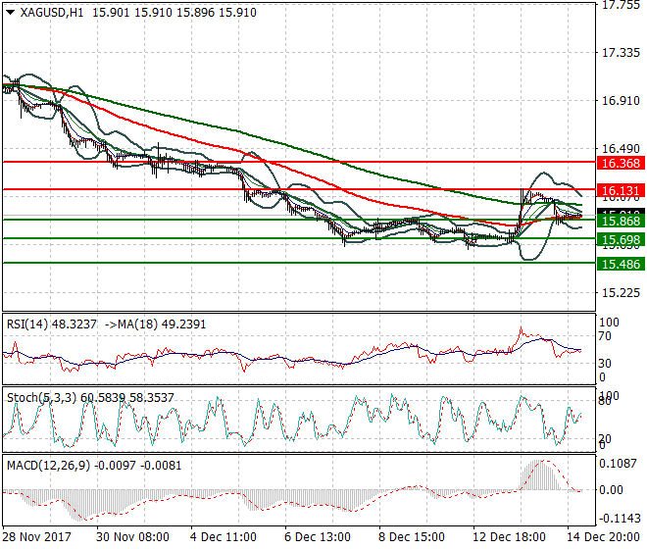Select the 16.490 price axis value

pyautogui.click(x=621, y=149)
